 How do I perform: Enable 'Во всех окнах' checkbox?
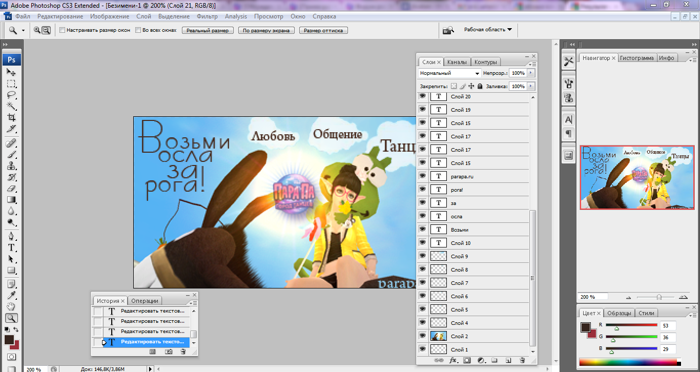[x=138, y=30]
